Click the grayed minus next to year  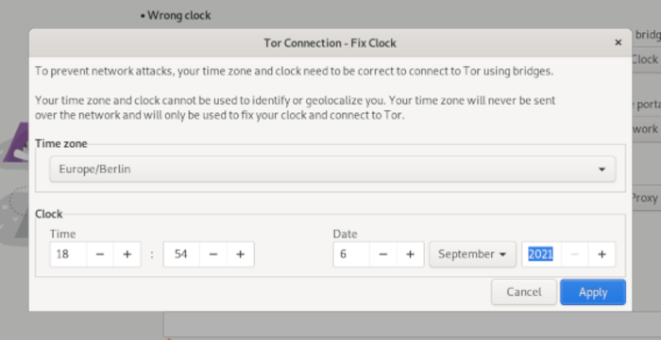(574, 254)
